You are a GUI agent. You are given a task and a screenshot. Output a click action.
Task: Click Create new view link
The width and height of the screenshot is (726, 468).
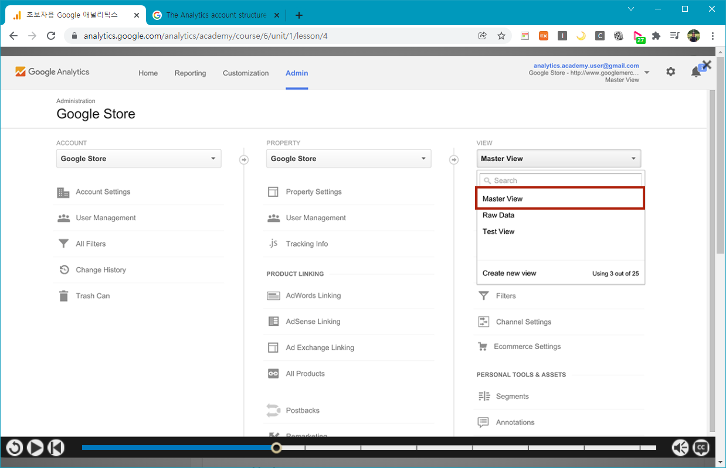click(x=509, y=273)
